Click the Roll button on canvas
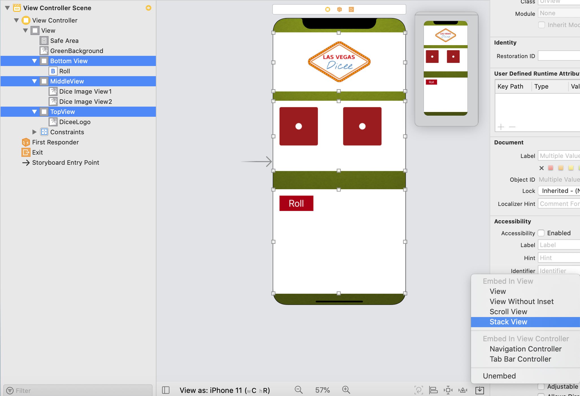The height and width of the screenshot is (396, 580). 296,203
